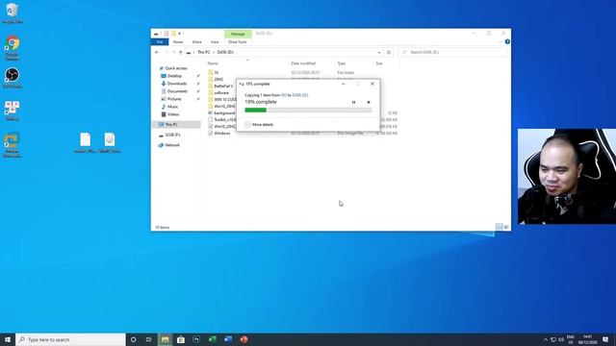Expand More details in copy dialog
Screen dimensions: 616x346
click(259, 124)
